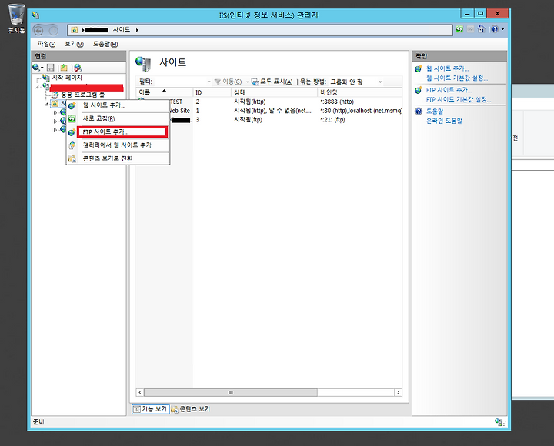The image size is (554, 446).
Task: Click the 시작됨(ftp) status cell
Action: pos(248,120)
